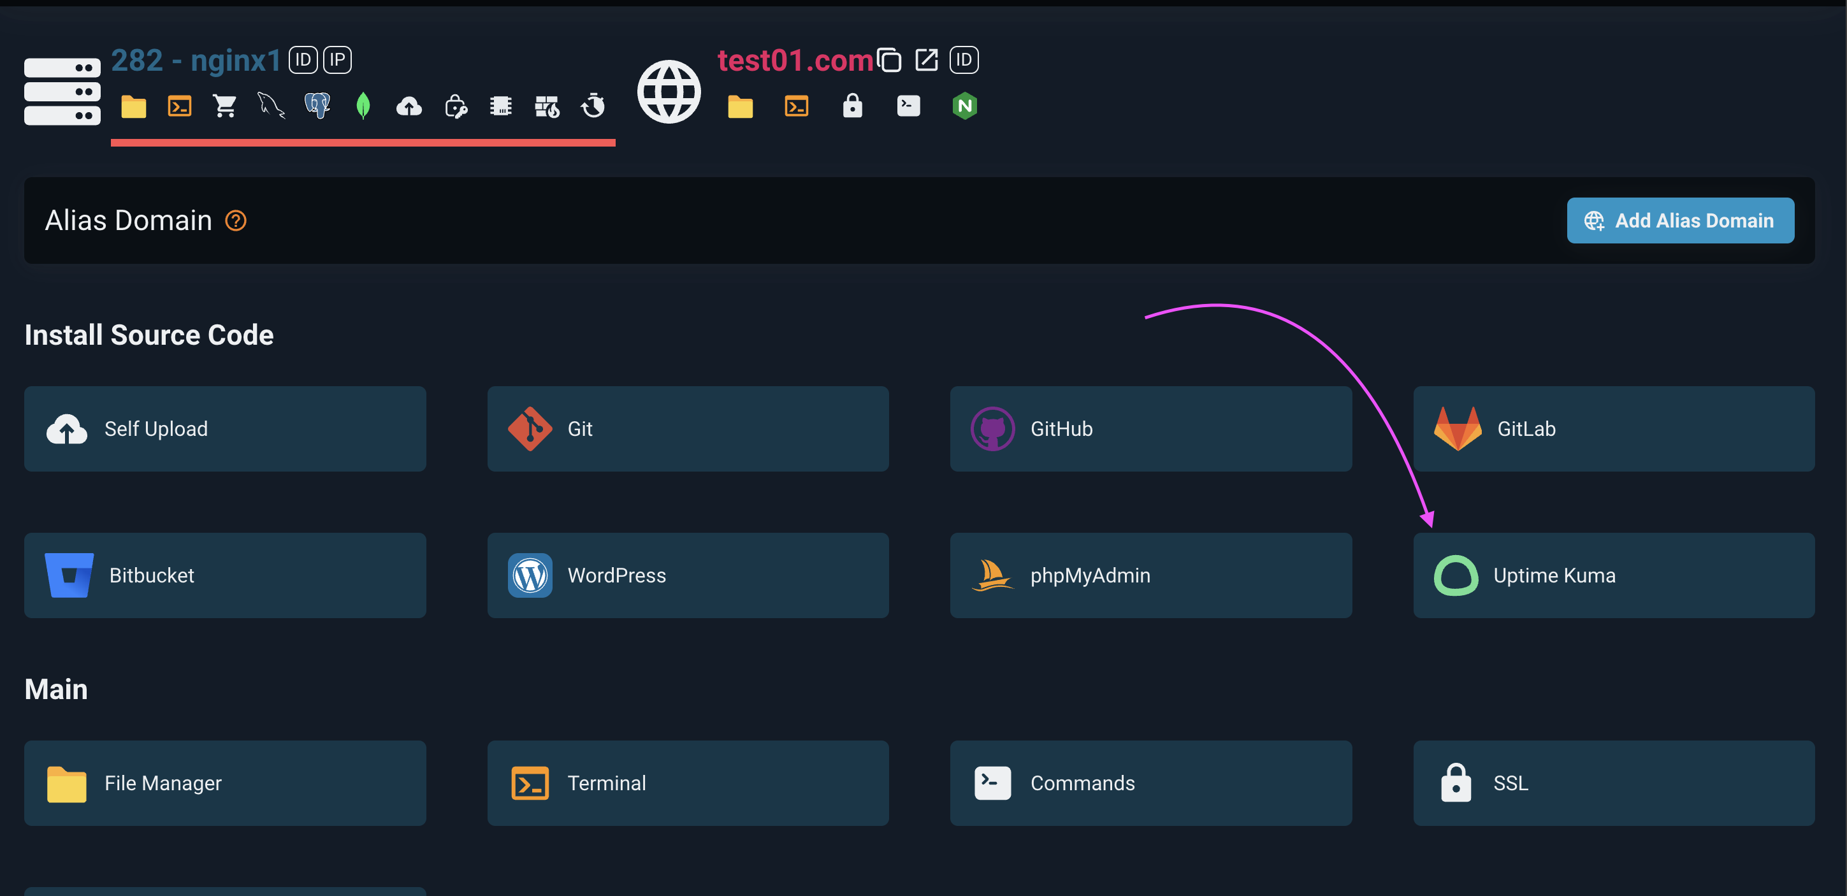This screenshot has height=896, width=1847.
Task: Copy test01.com domain with copy icon
Action: [x=889, y=60]
